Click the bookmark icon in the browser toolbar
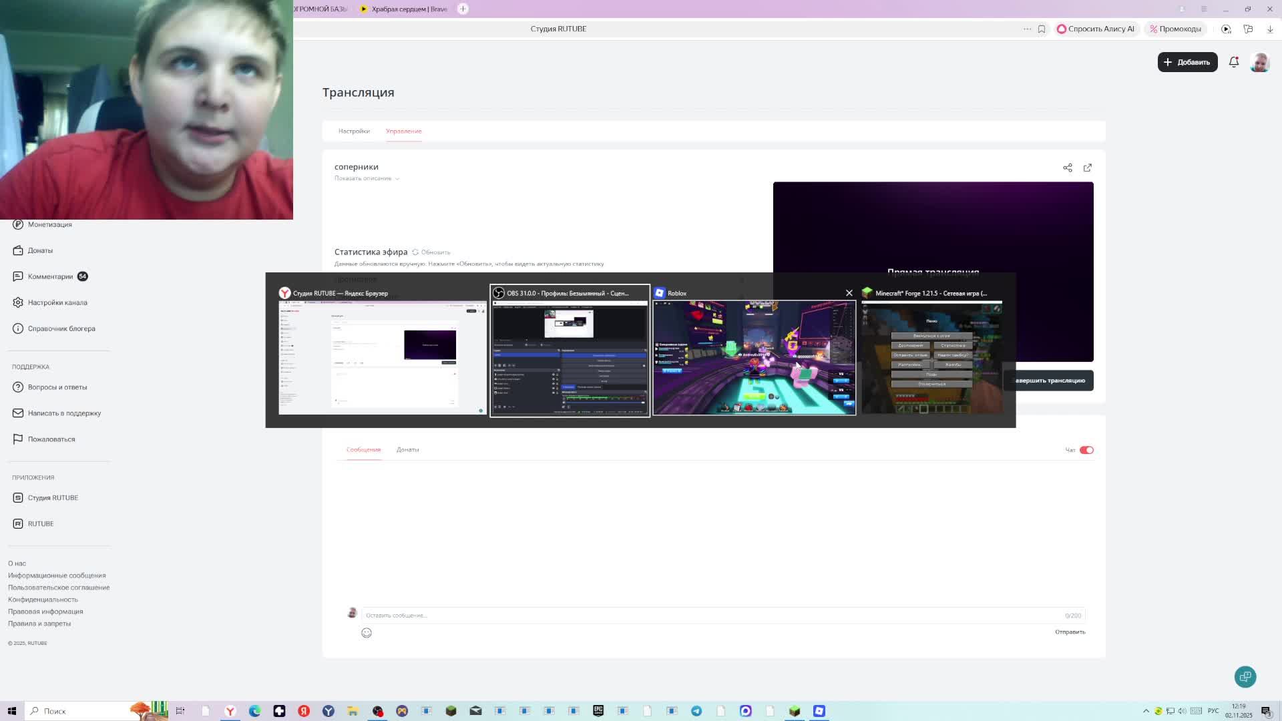This screenshot has width=1282, height=721. (1041, 29)
